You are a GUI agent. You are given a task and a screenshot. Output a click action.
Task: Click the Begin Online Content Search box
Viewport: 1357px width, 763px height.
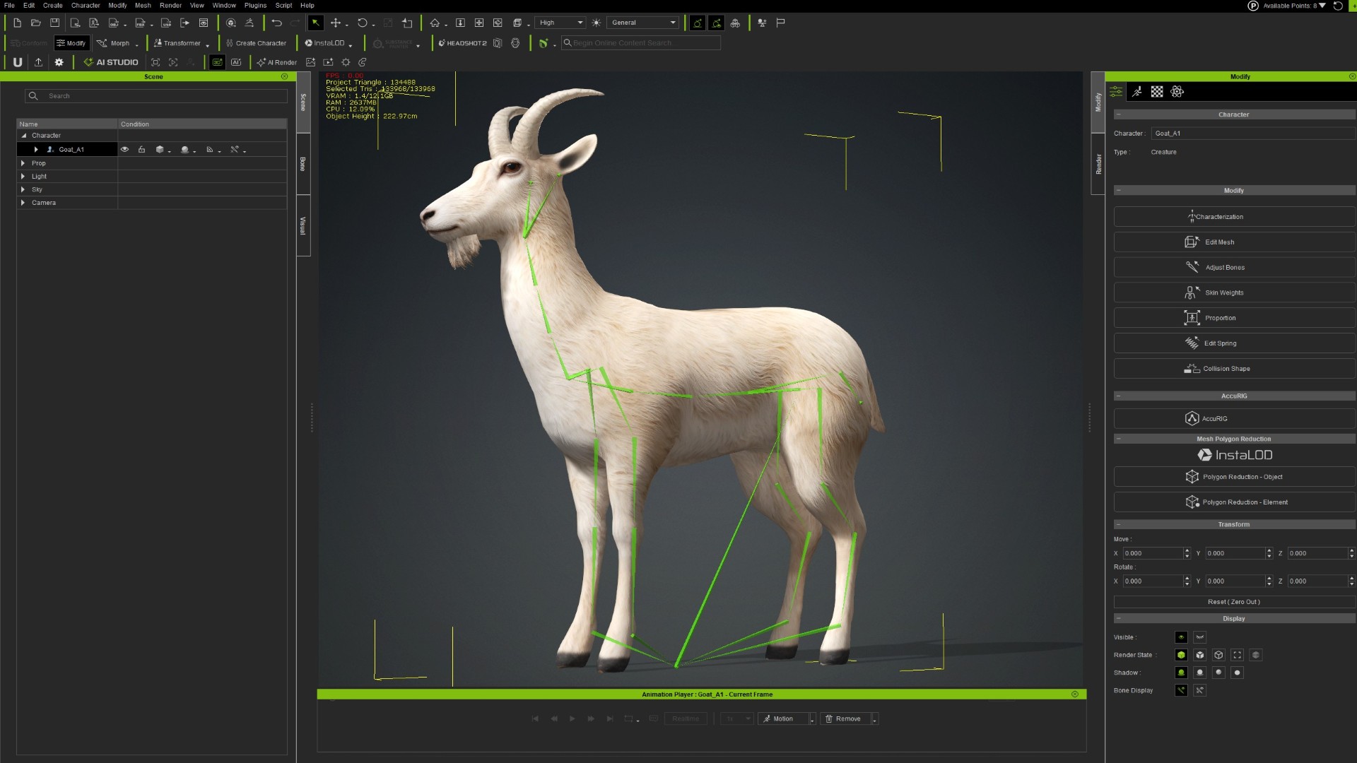tap(641, 43)
